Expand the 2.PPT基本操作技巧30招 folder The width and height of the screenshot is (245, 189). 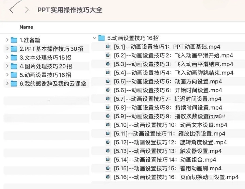(x=7, y=49)
